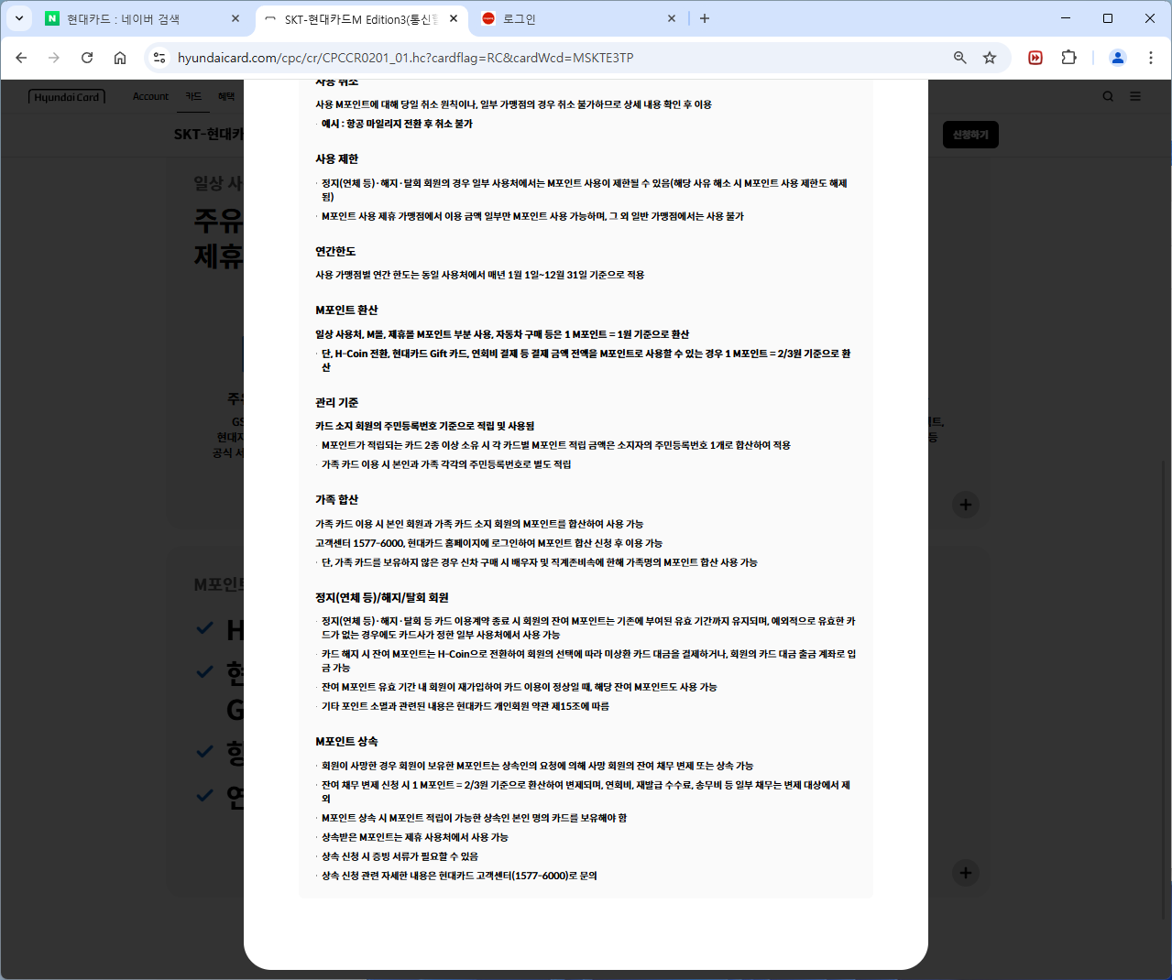The width and height of the screenshot is (1172, 980).
Task: Close the 로그인 tab
Action: pos(672,18)
